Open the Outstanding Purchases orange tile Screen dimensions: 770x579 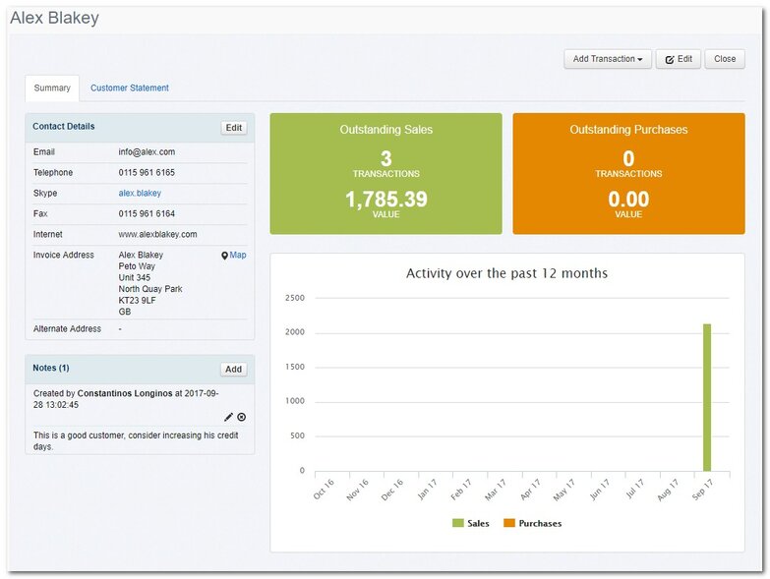(x=628, y=174)
